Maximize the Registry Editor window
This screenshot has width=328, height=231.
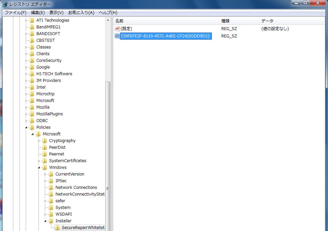click(305, 3)
